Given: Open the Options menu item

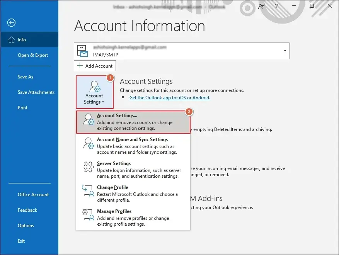Looking at the screenshot, I should (x=26, y=225).
